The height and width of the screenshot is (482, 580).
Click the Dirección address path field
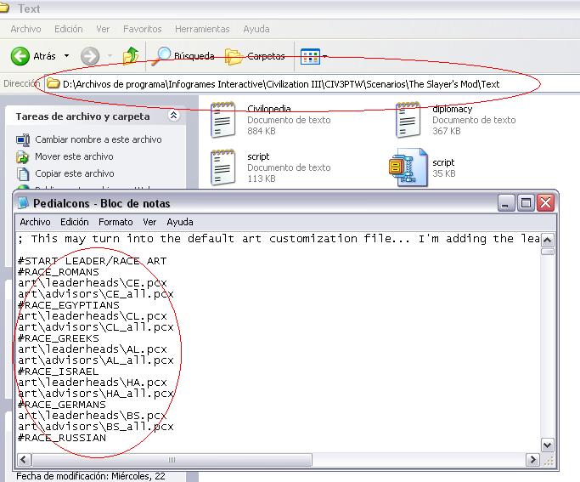[289, 84]
